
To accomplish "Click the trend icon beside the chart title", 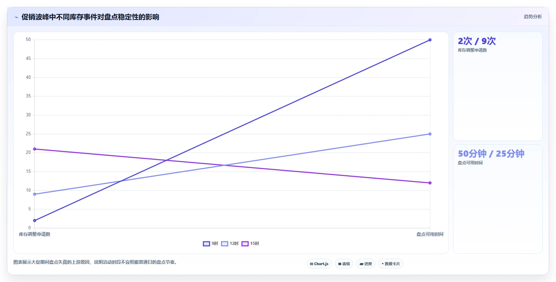I will click(x=16, y=17).
